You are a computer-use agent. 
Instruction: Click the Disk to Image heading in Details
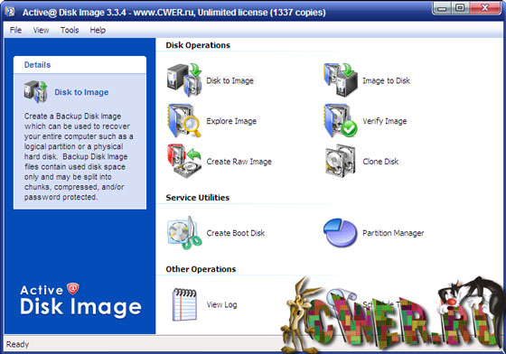[x=81, y=92]
